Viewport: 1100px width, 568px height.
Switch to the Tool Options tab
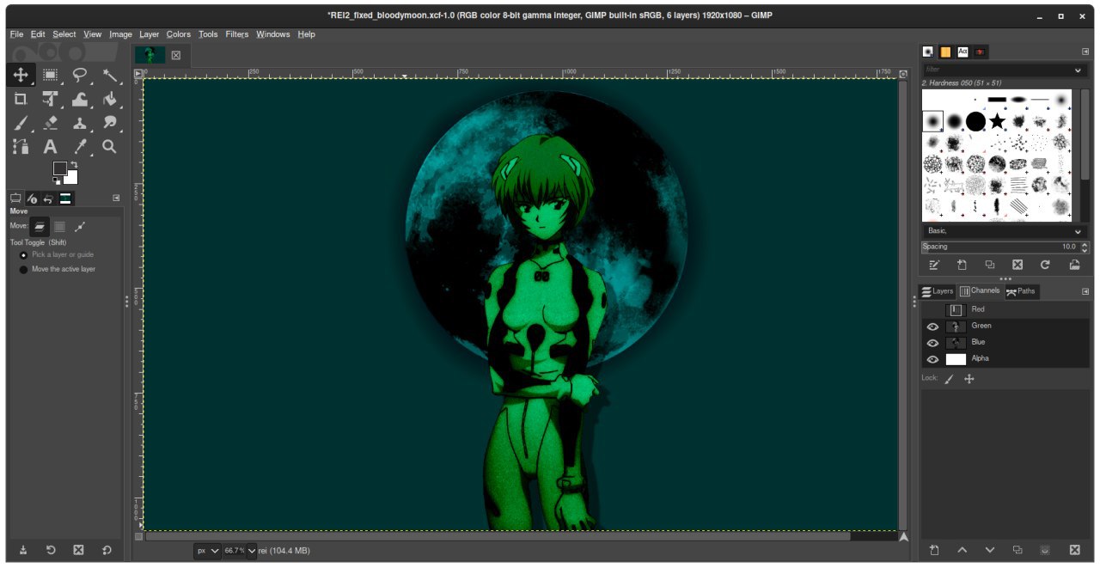click(15, 198)
